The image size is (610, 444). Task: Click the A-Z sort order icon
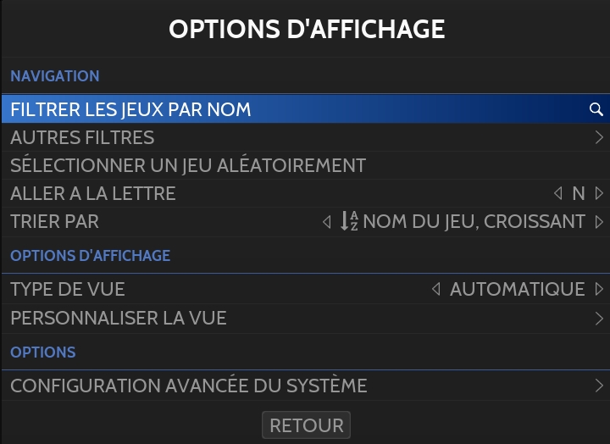349,221
